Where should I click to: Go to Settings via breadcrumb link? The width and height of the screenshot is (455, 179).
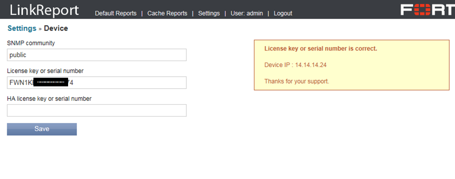point(22,28)
